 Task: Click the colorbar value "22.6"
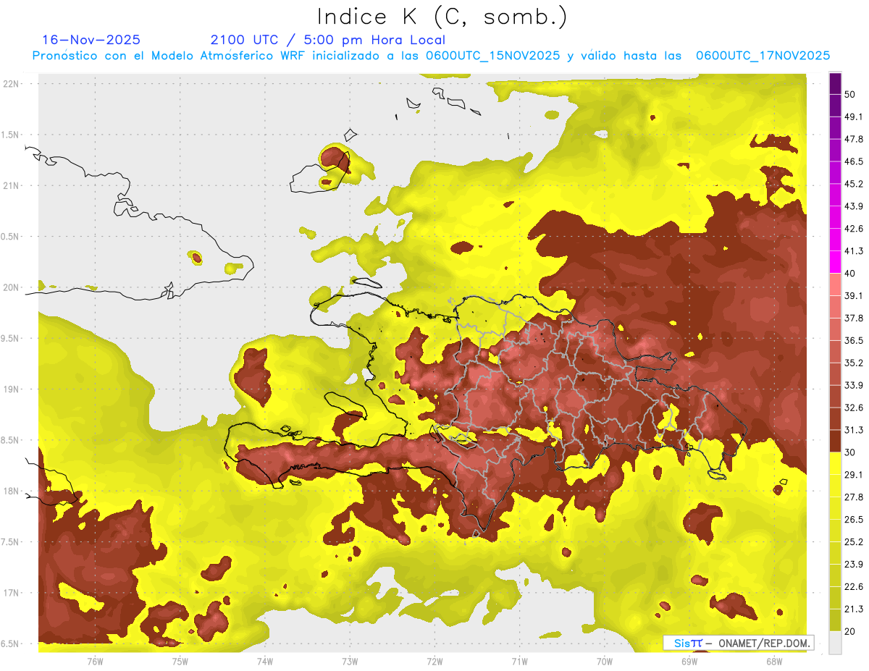[853, 586]
